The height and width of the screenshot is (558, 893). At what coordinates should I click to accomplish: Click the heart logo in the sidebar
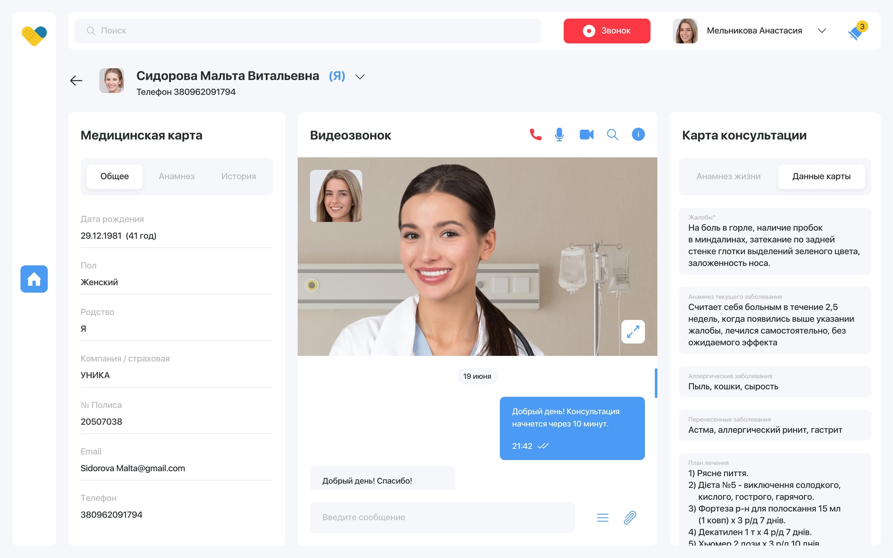click(x=34, y=36)
